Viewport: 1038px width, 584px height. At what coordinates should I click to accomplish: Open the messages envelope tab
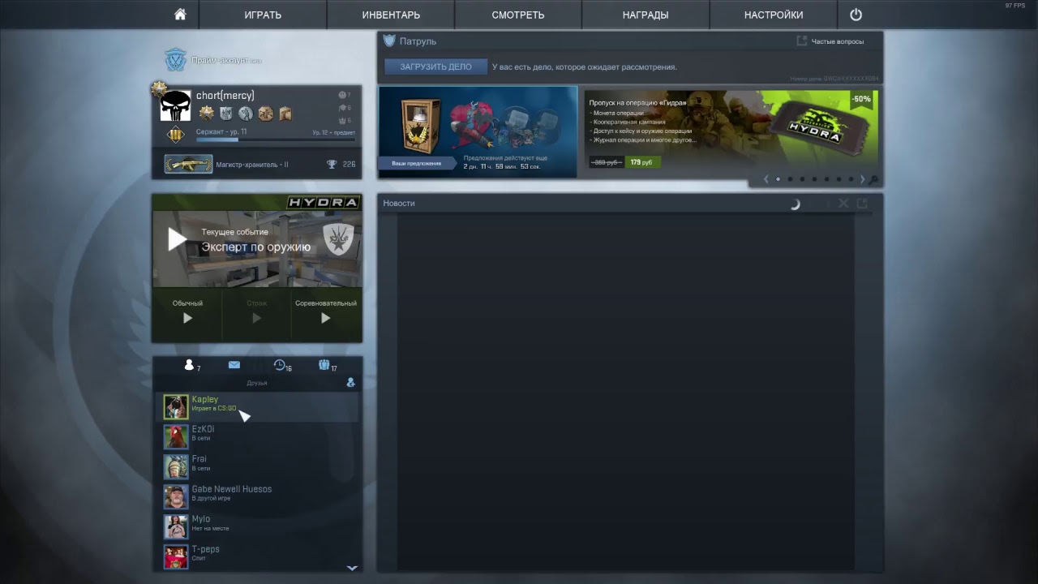click(234, 365)
